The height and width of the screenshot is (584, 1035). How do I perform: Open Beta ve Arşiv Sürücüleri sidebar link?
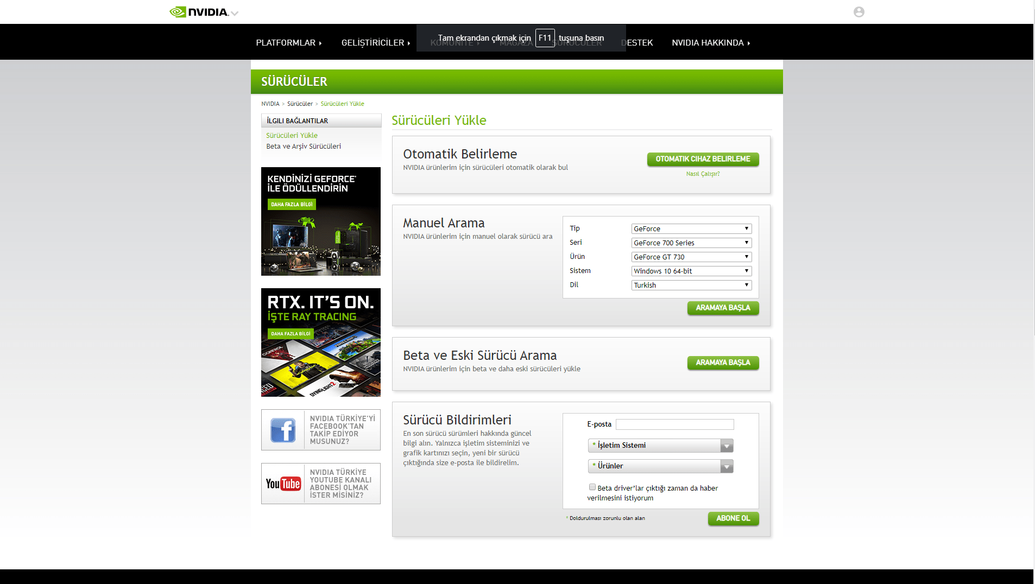coord(304,147)
